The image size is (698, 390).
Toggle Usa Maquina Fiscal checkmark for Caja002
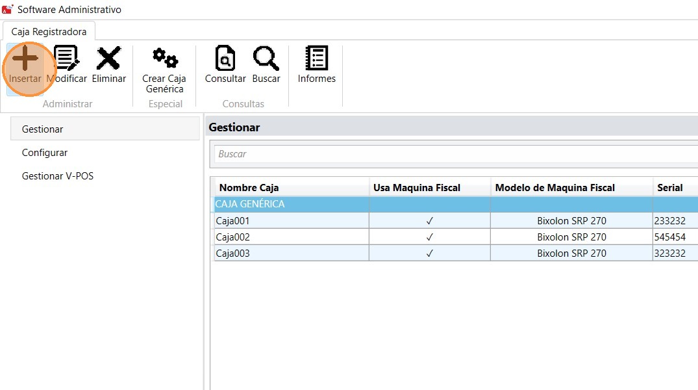point(429,237)
